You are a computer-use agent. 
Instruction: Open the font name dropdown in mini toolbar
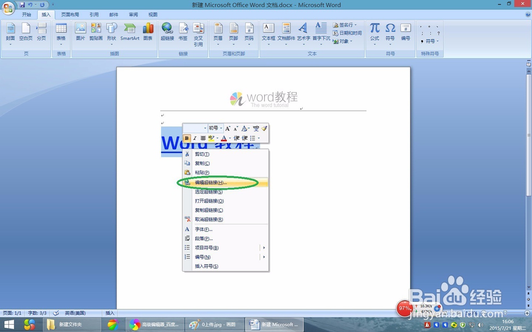(205, 129)
